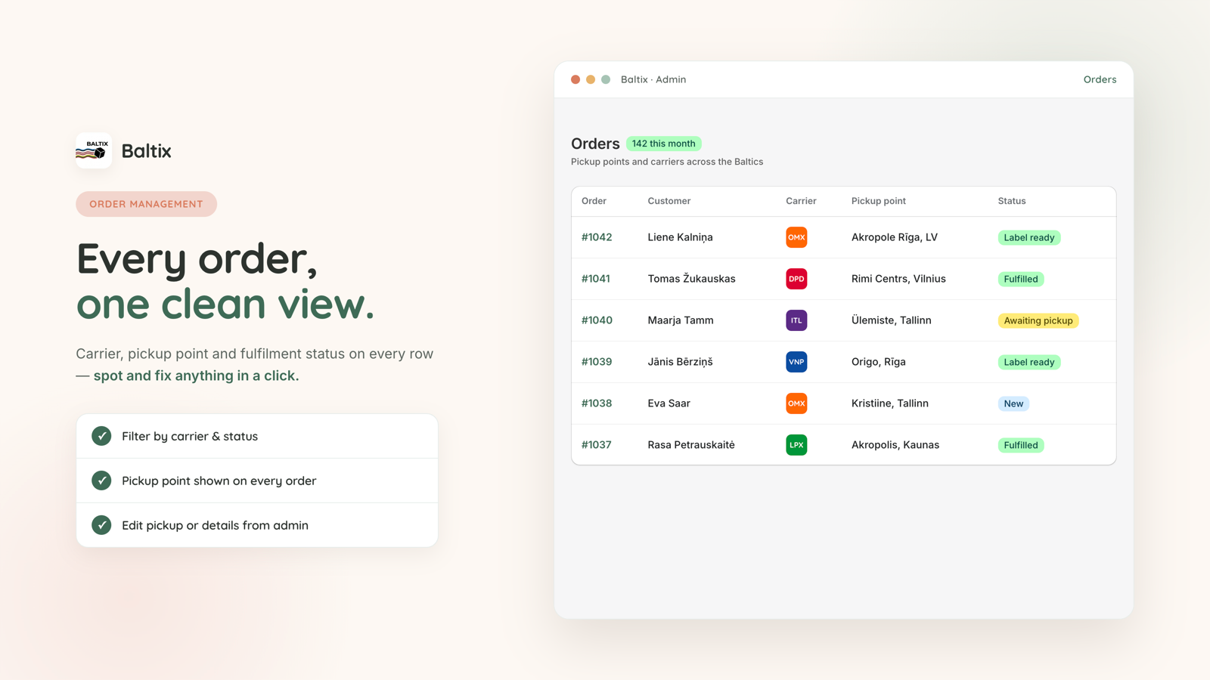
Task: Click the Filter by carrier & status text
Action: 190,436
